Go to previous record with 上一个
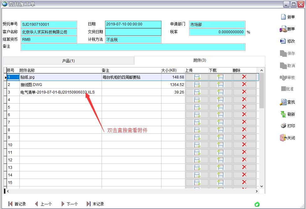Image resolution: width=306 pixels, height=209 pixels. coord(44,204)
